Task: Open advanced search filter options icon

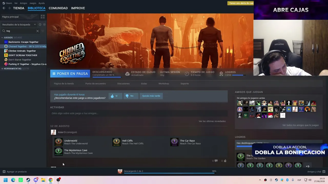Action: click(x=43, y=31)
